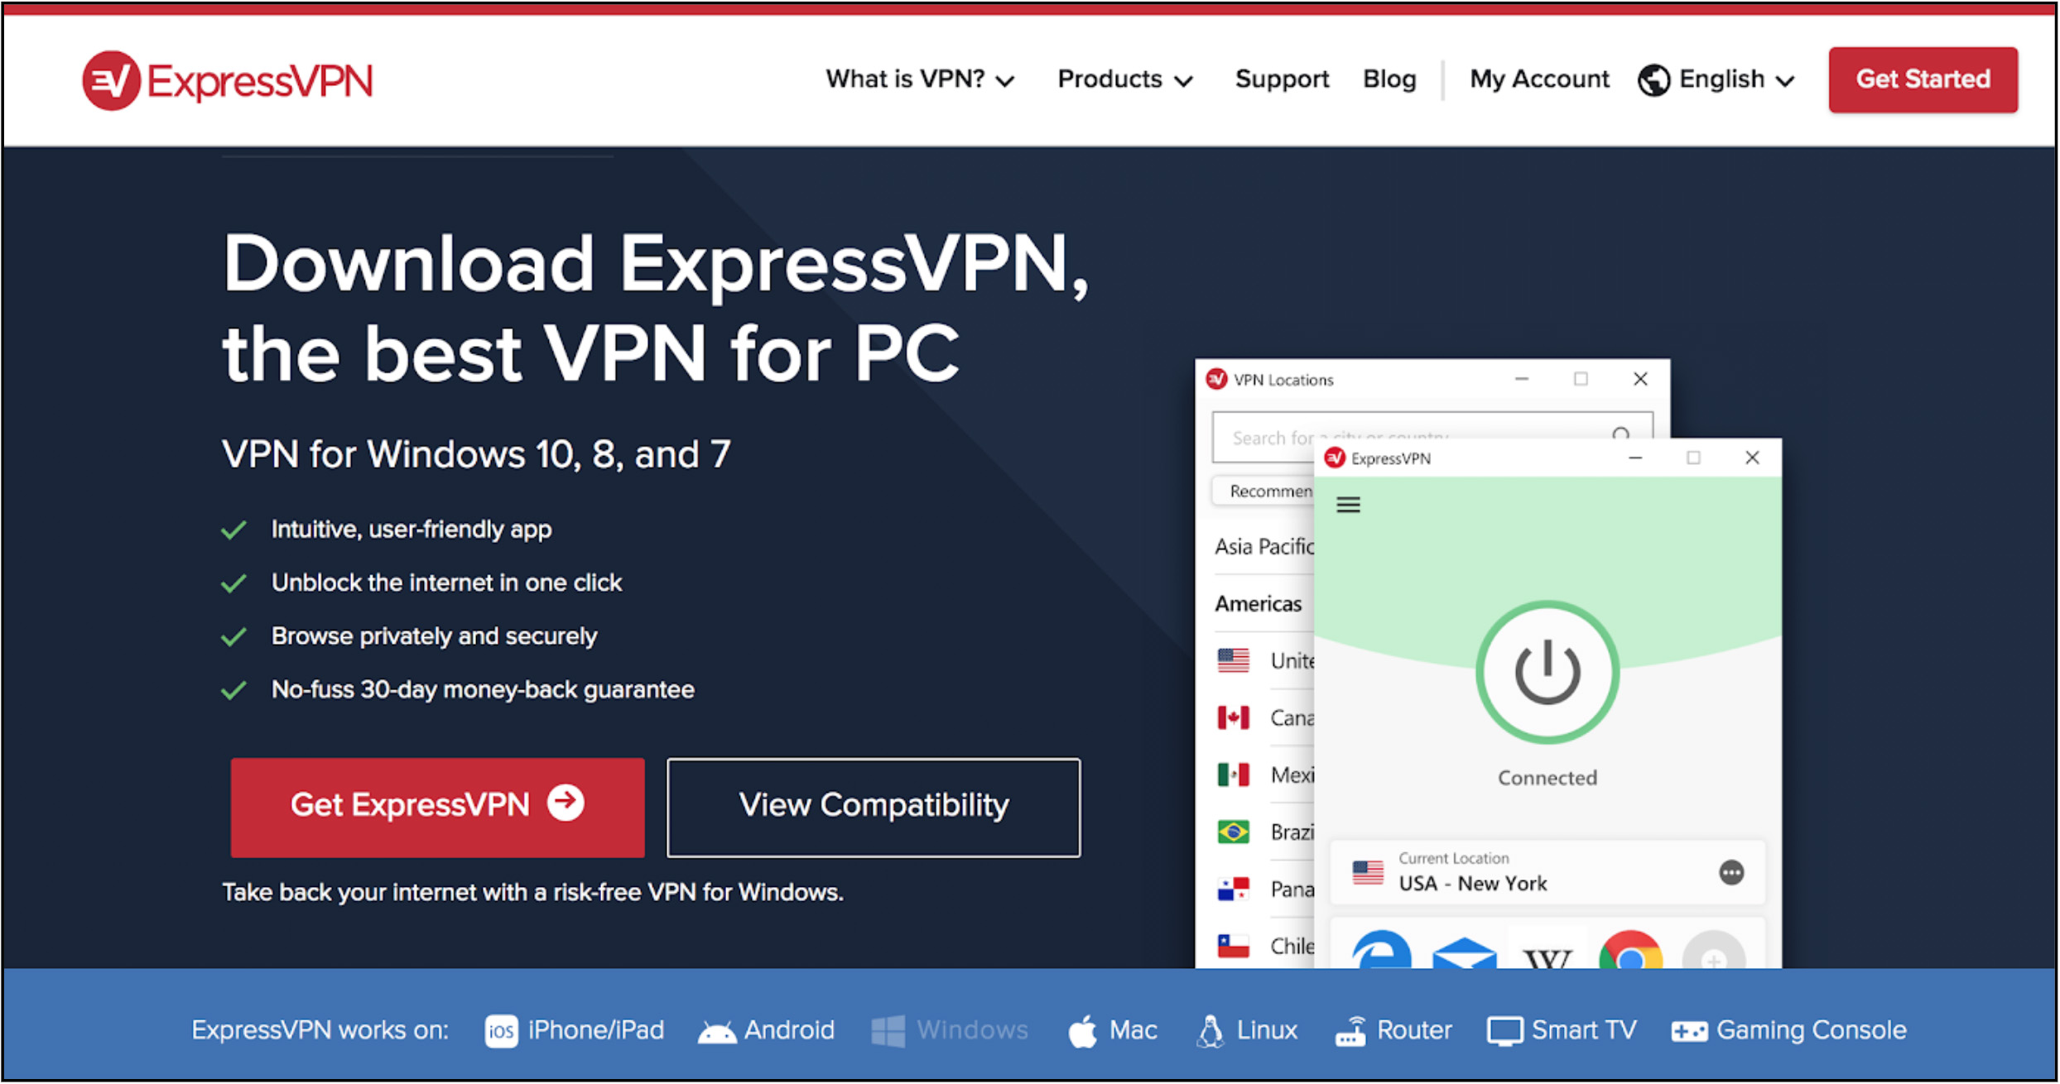Click the Linux penguin icon
Image resolution: width=2060 pixels, height=1084 pixels.
tap(1210, 1031)
